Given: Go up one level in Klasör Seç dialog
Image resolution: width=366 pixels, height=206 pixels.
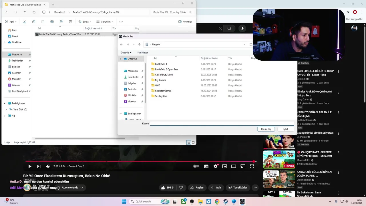Looking at the screenshot, I should (139, 44).
